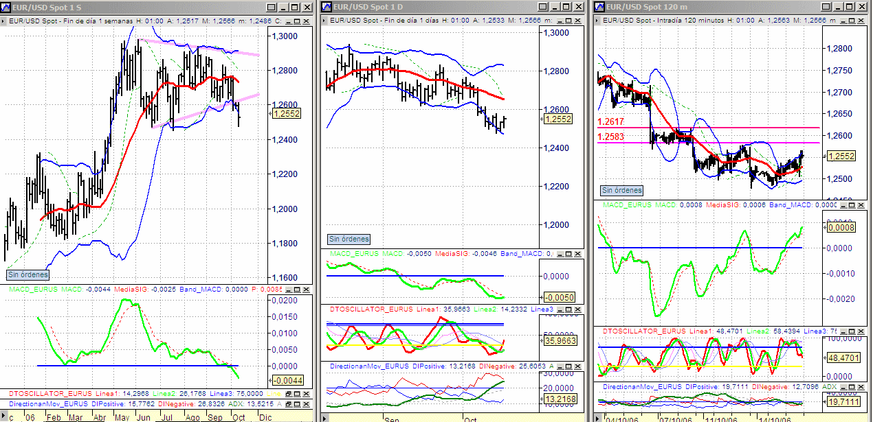Close the DTOSCILLATOR pane in the 1 D window

(x=577, y=309)
